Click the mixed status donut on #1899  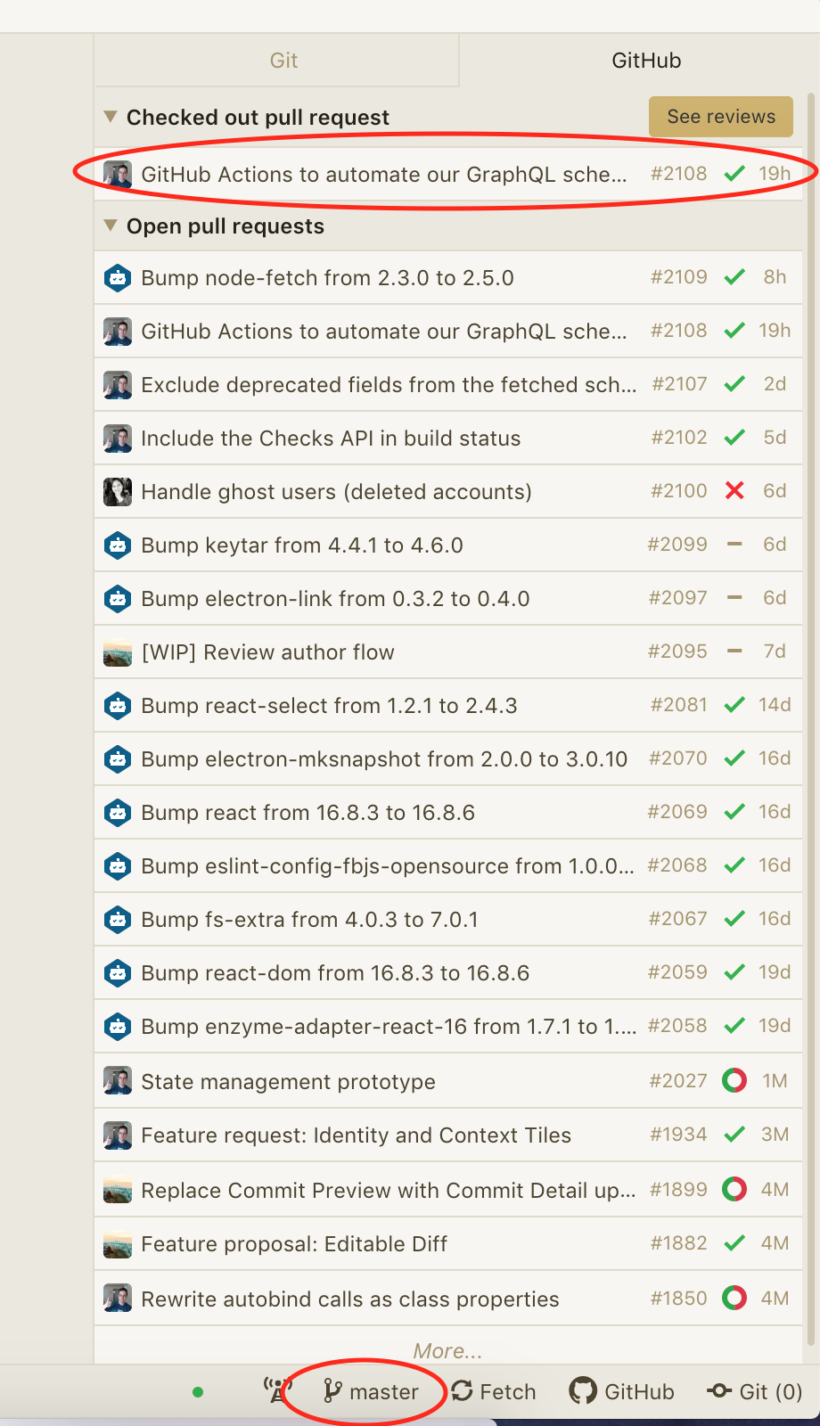coord(734,1190)
